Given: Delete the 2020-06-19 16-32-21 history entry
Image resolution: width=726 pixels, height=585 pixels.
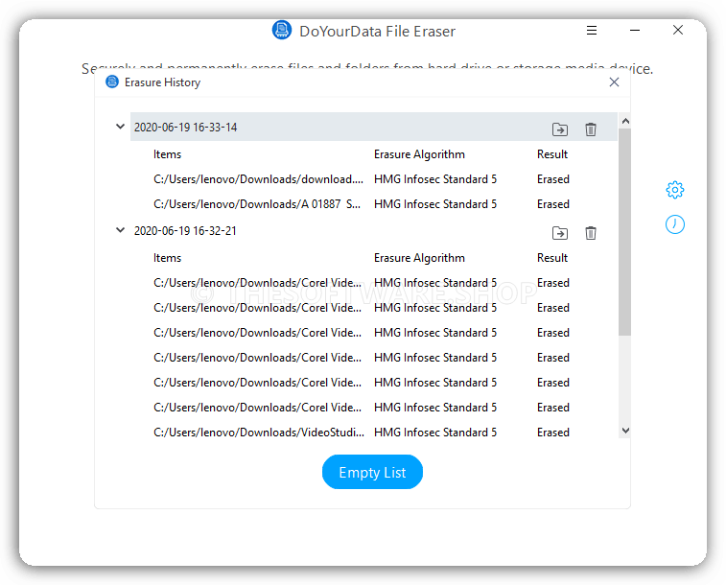Looking at the screenshot, I should (x=591, y=233).
